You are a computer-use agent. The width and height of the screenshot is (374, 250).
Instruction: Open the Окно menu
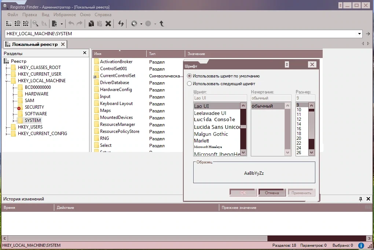(x=85, y=15)
